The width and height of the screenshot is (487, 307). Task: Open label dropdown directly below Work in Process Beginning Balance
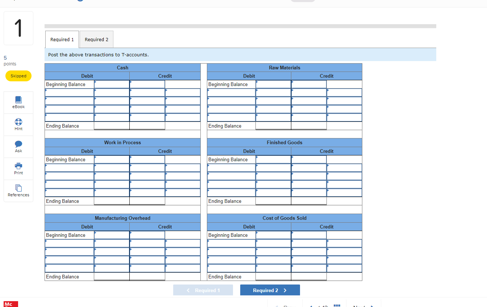point(69,168)
